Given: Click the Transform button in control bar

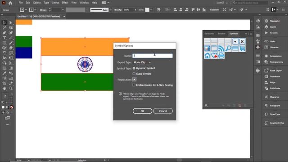Looking at the screenshot, I should tap(214, 10).
